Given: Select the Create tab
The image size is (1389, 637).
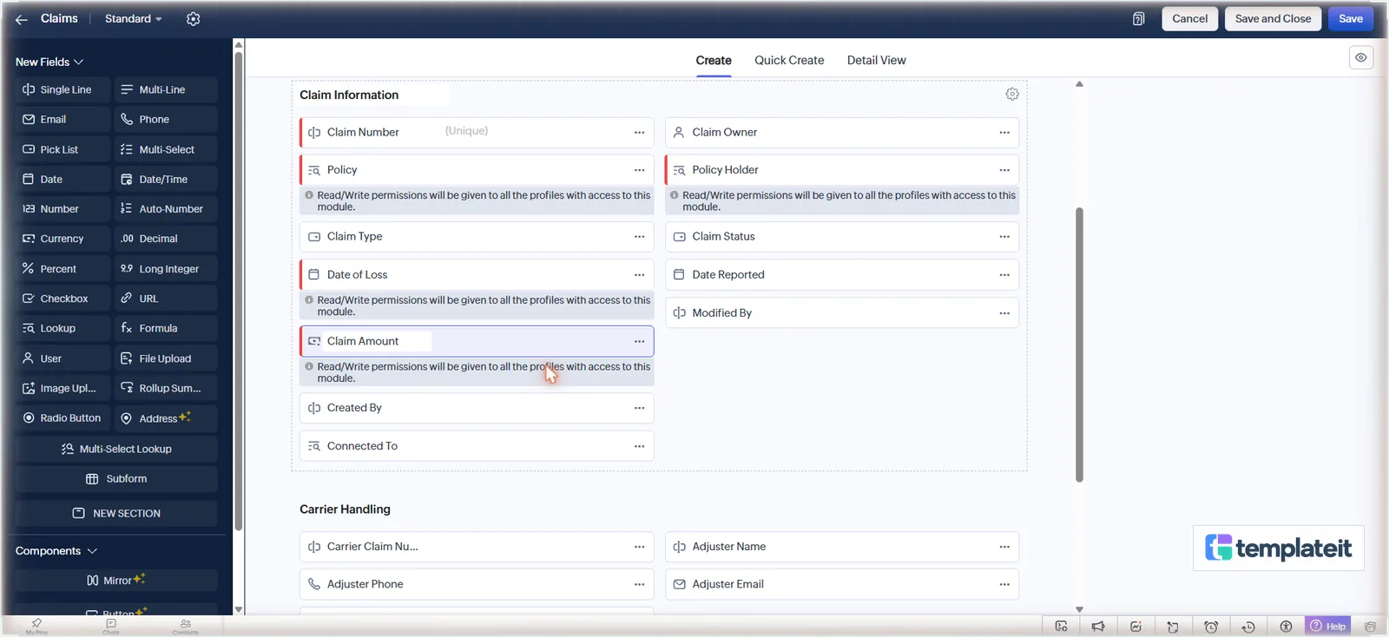Looking at the screenshot, I should coord(714,60).
